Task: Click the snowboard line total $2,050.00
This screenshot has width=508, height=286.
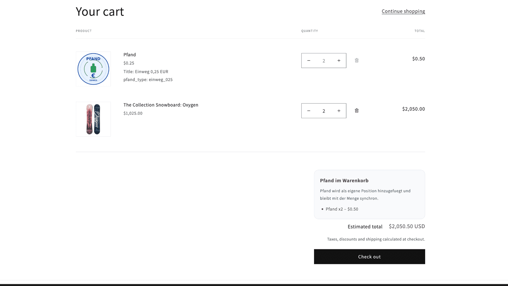Action: pyautogui.click(x=413, y=109)
